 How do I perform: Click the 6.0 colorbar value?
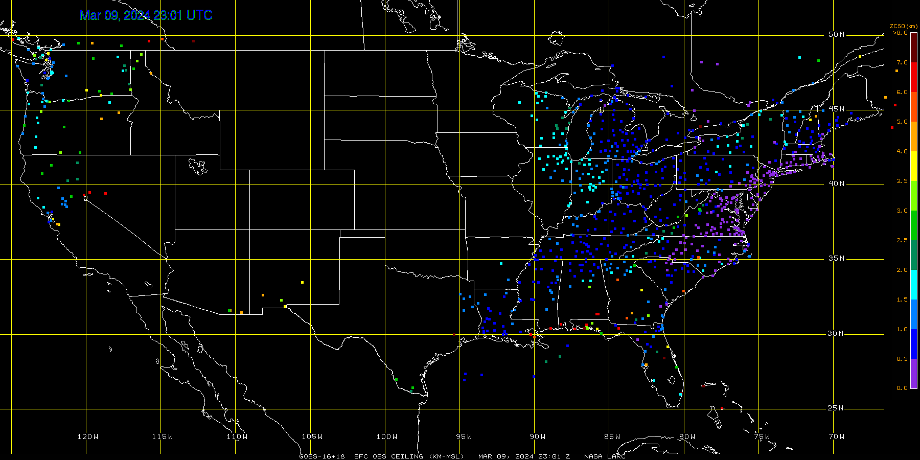coord(902,92)
